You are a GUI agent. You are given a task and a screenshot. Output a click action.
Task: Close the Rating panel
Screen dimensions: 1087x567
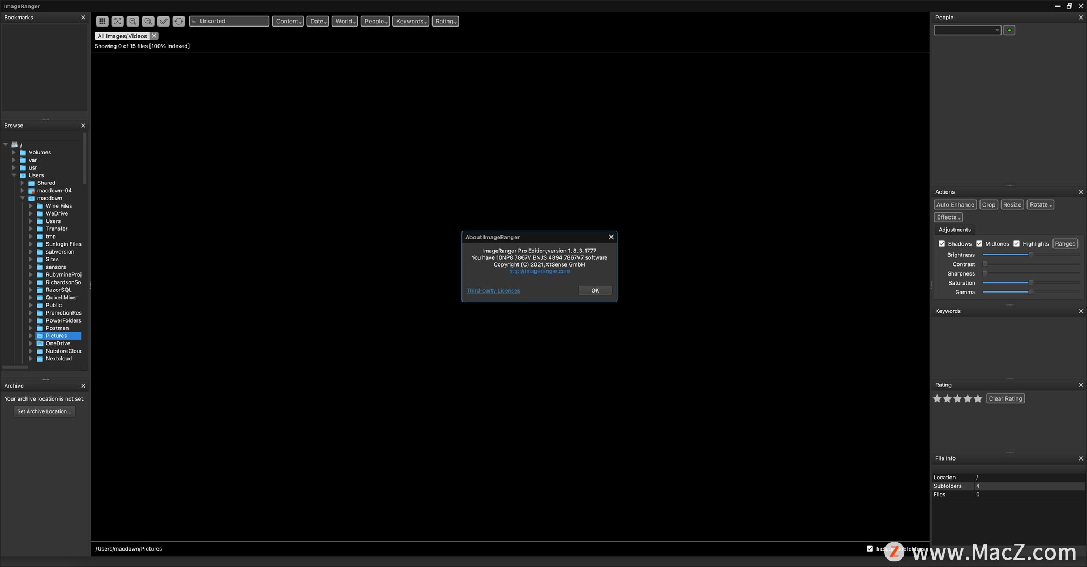(1081, 385)
